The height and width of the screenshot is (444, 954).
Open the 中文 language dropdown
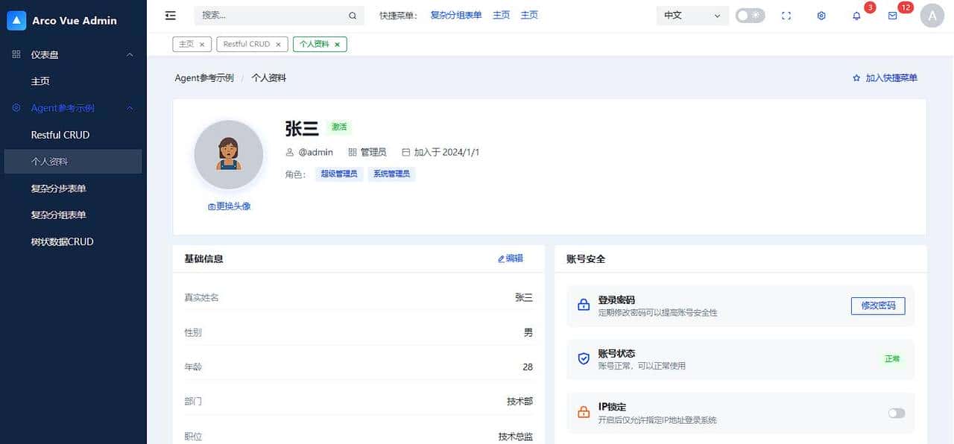tap(692, 15)
